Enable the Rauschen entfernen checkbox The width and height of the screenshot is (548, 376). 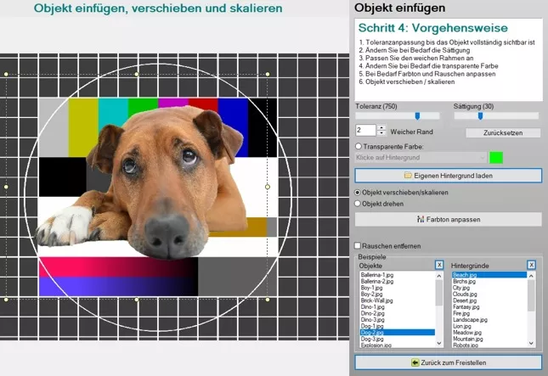[359, 245]
